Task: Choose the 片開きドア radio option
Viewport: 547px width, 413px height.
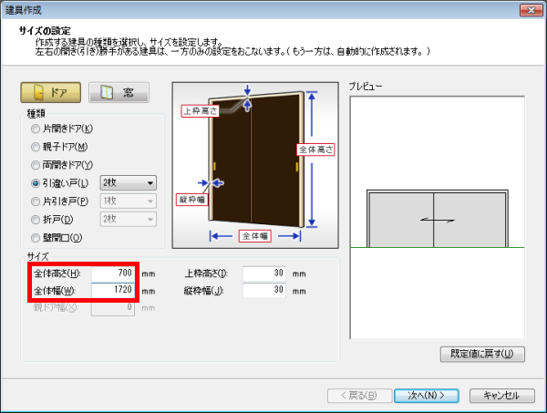Action: pos(36,129)
